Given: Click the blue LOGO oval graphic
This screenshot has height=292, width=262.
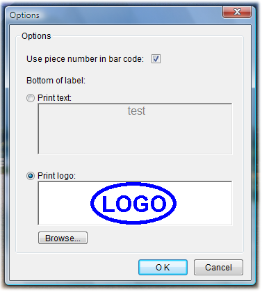Looking at the screenshot, I should point(133,203).
